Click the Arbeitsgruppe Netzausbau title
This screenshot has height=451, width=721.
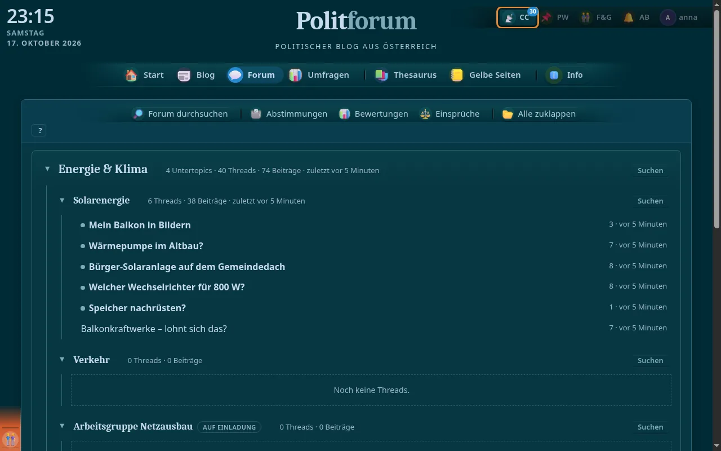[133, 426]
